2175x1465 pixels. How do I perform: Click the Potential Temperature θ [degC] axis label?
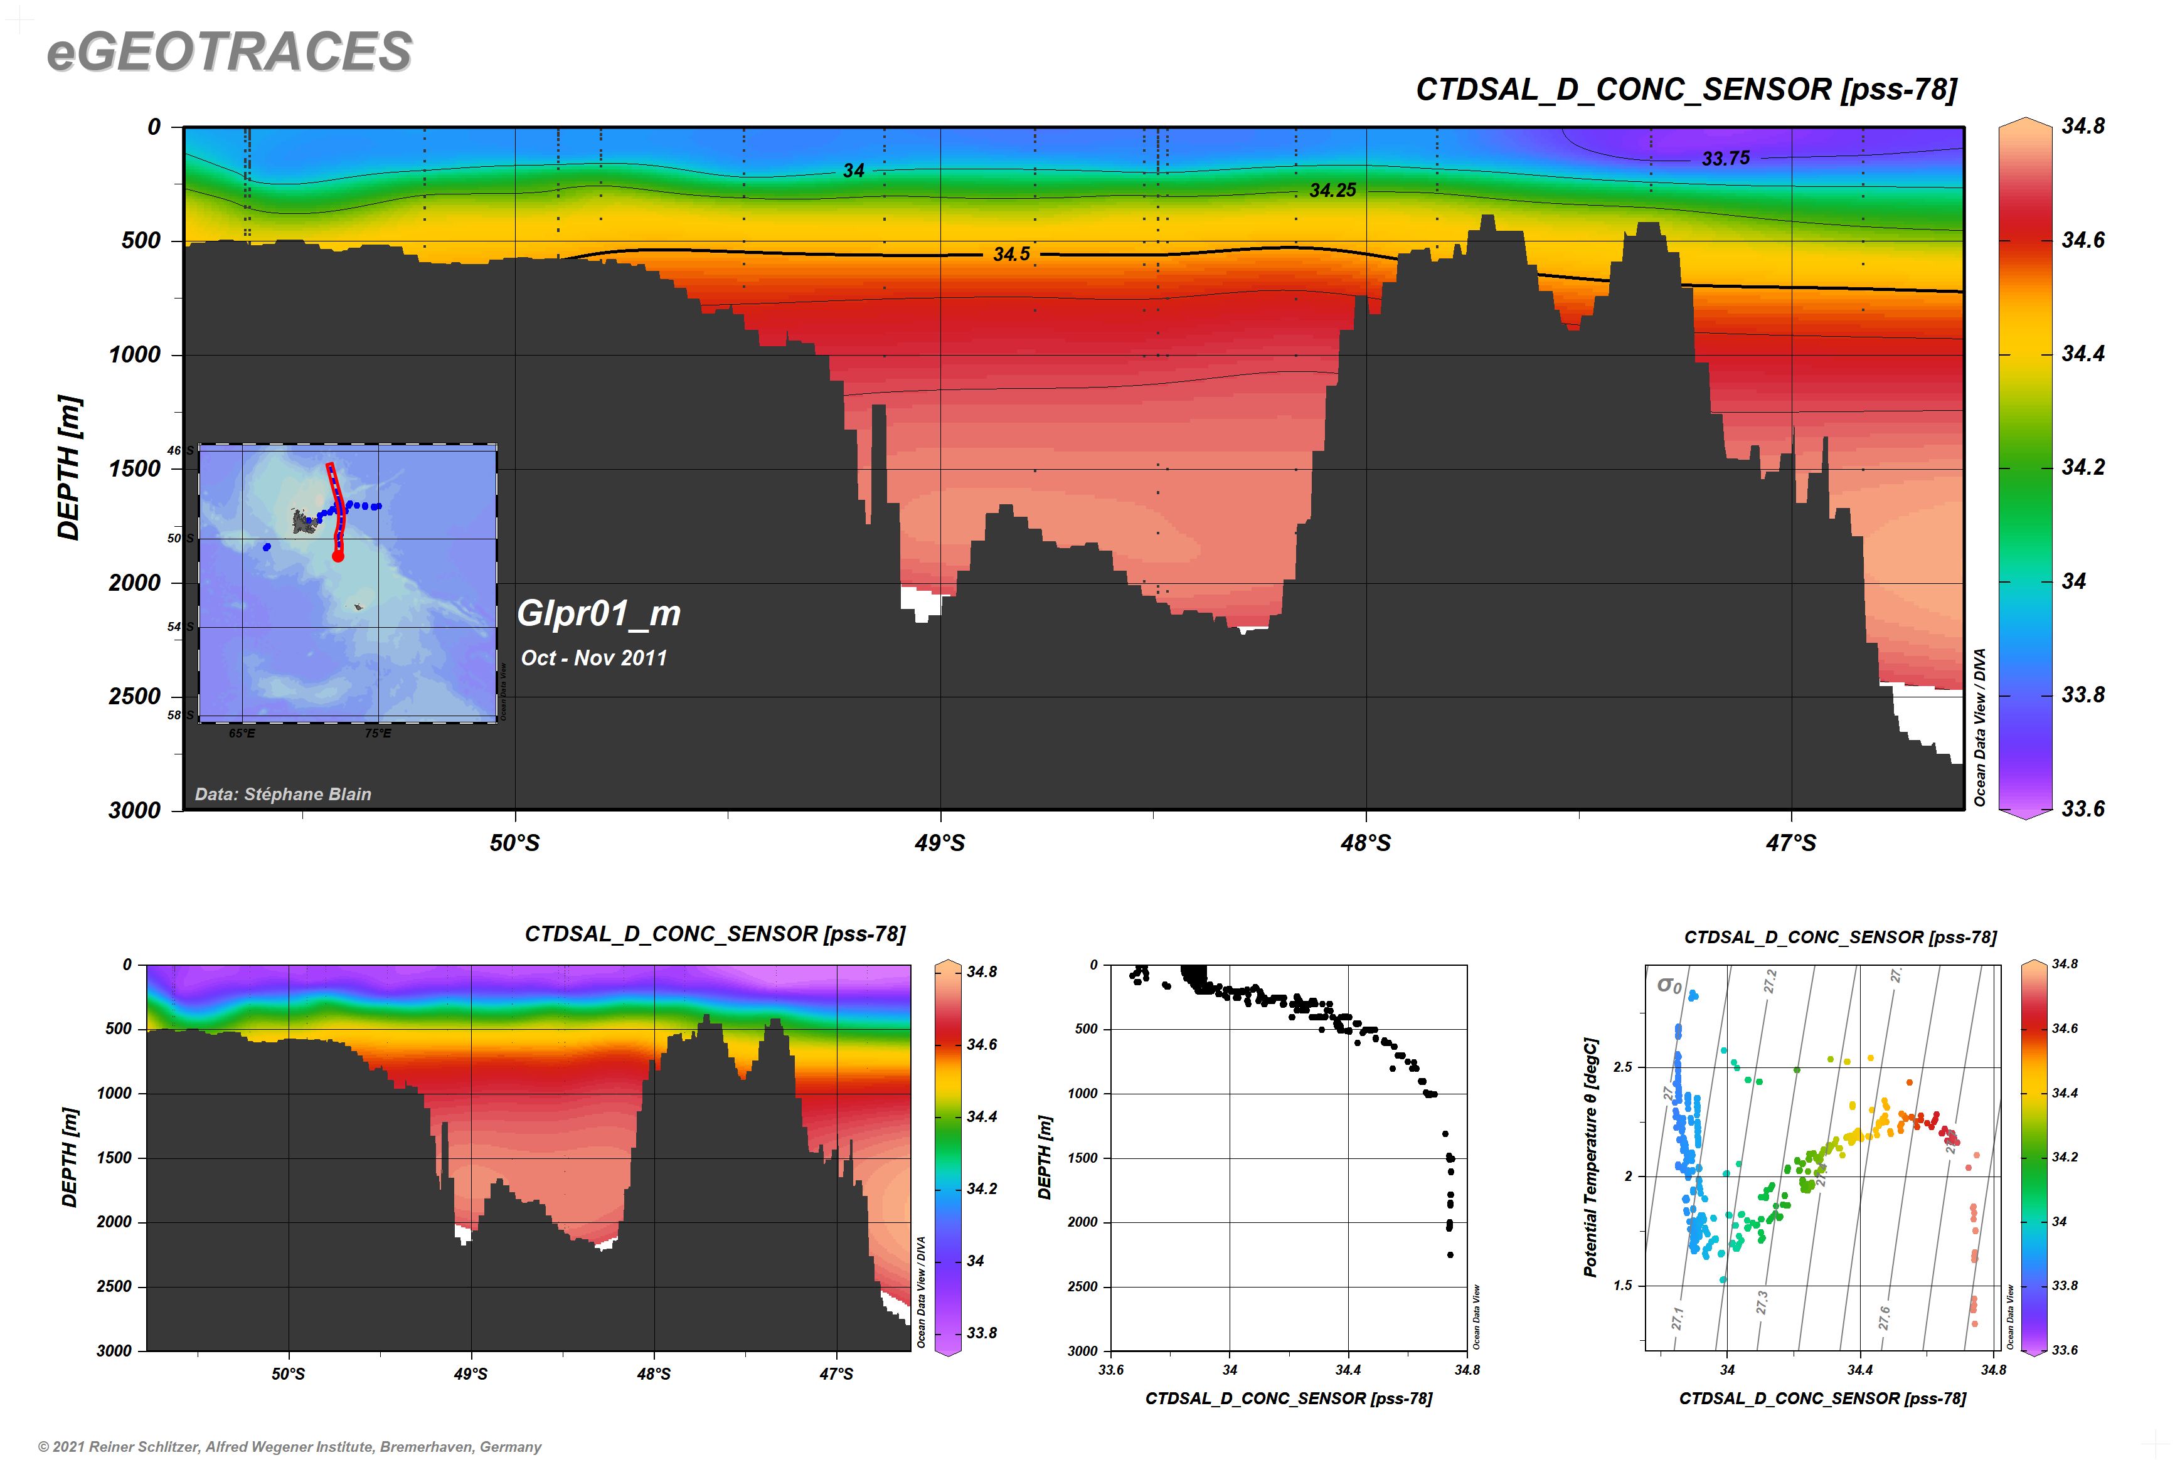coord(1591,1156)
